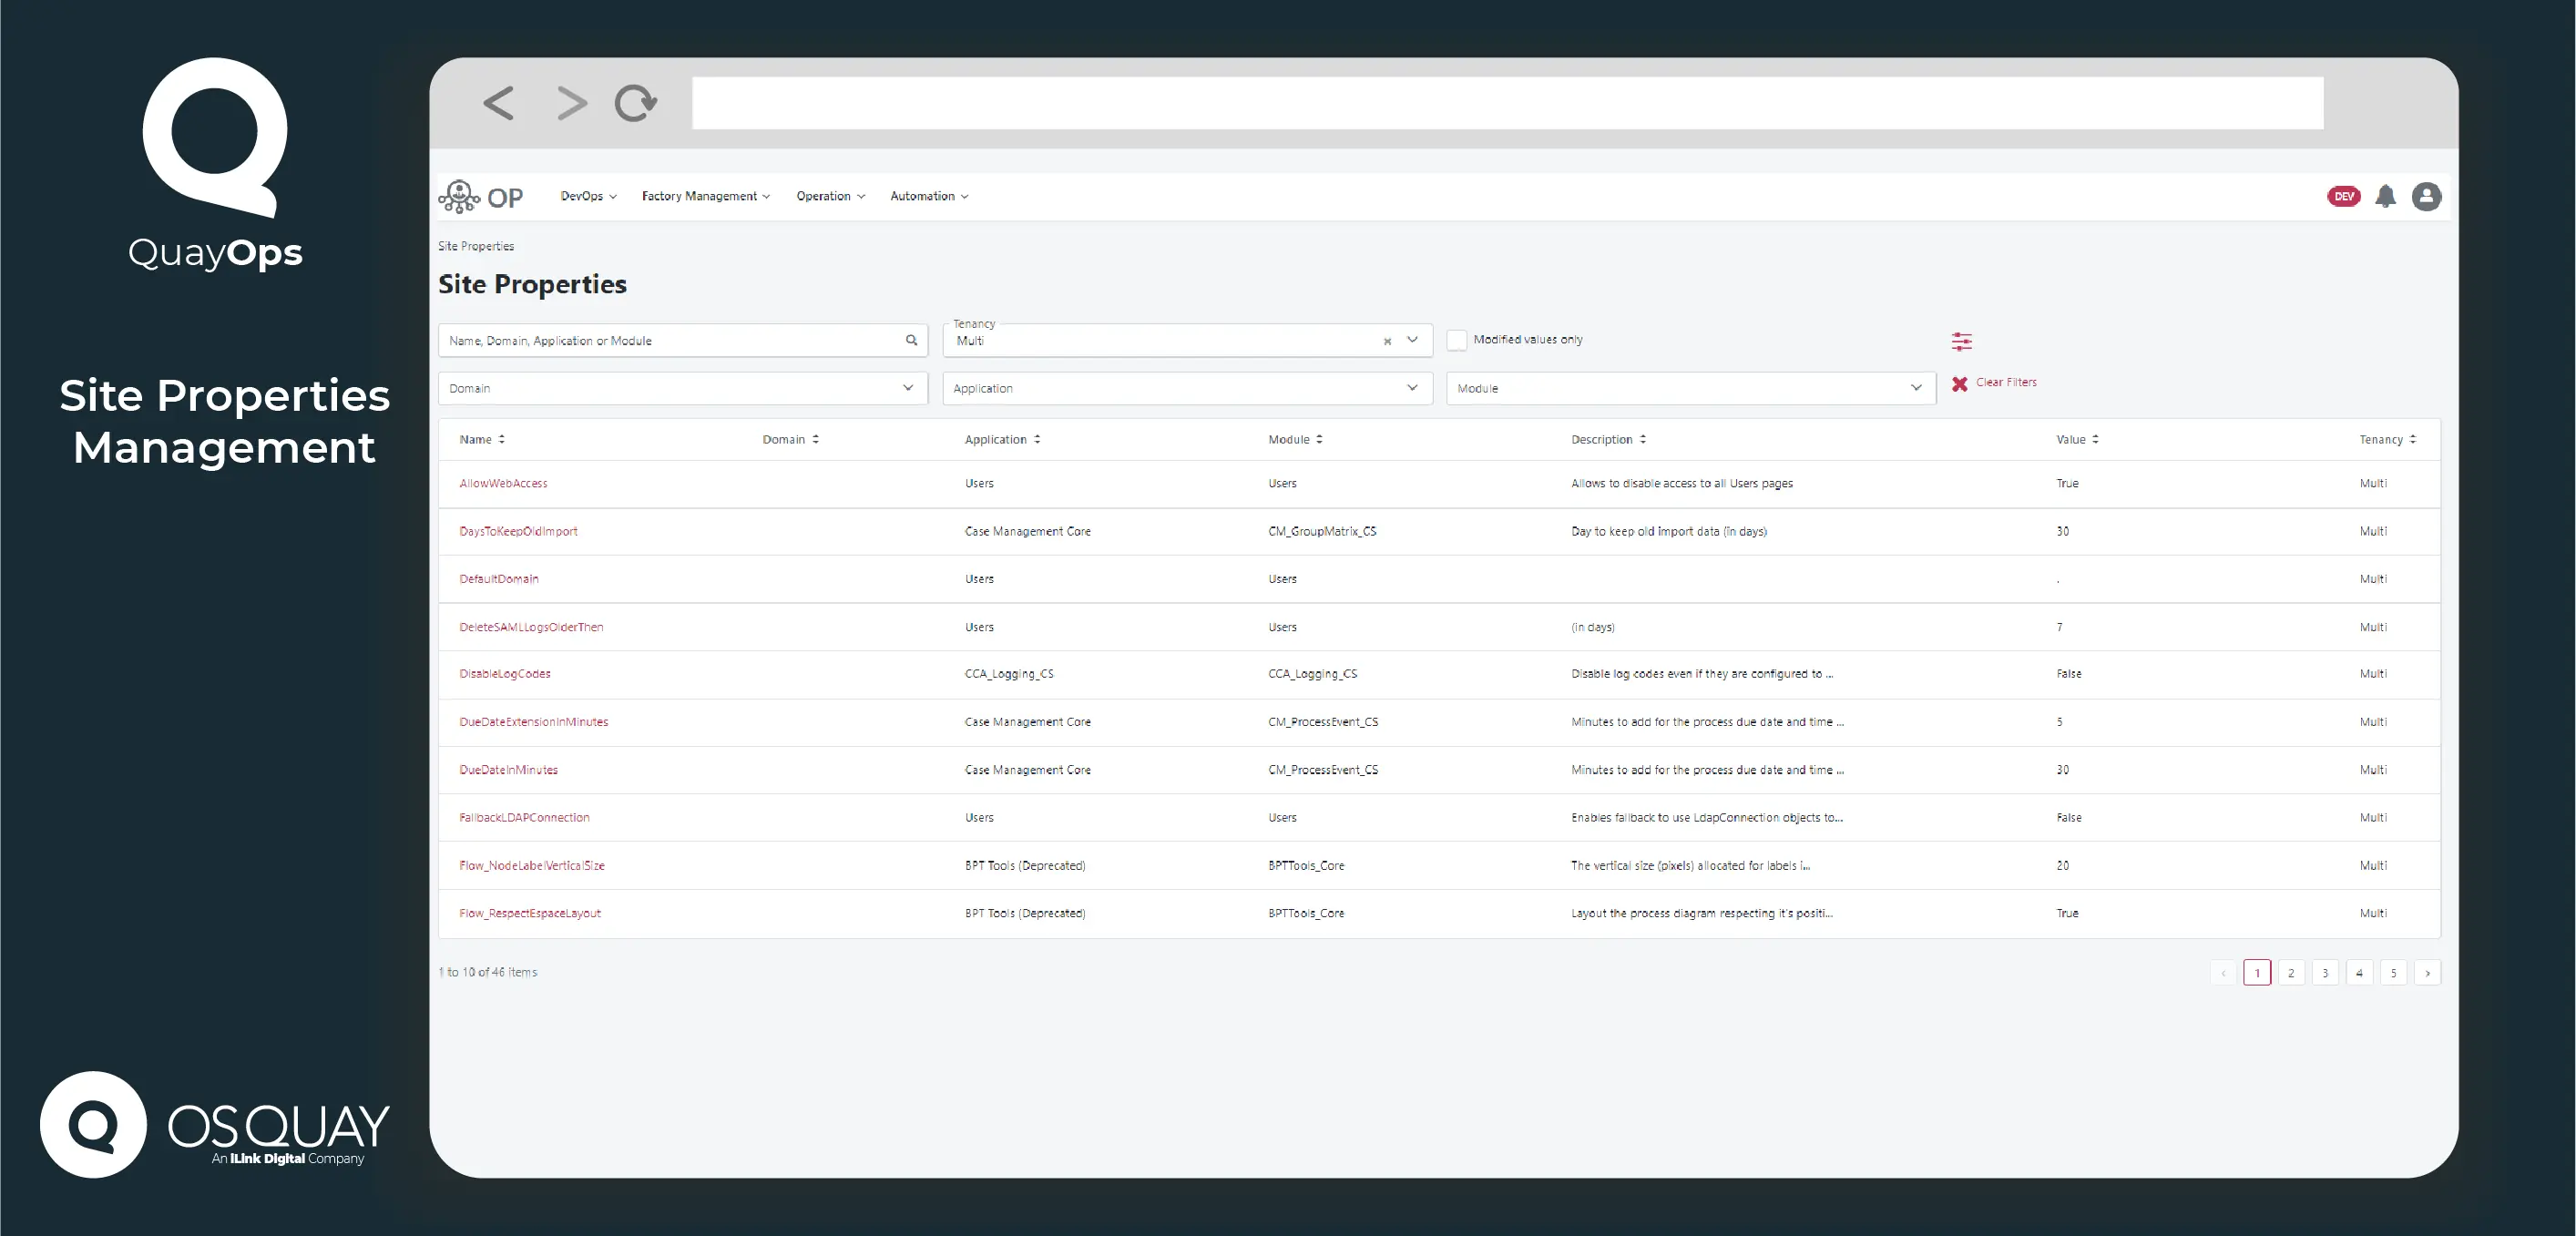Screen dimensions: 2576x1236
Task: Go to page 3 of results
Action: point(2325,972)
